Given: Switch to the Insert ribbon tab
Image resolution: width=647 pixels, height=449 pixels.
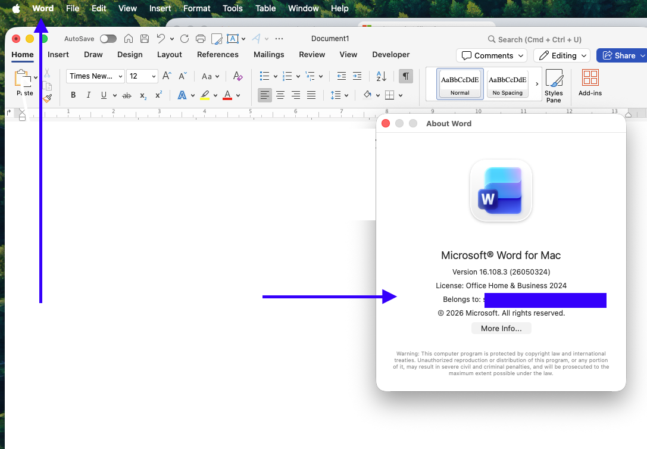Looking at the screenshot, I should click(58, 54).
